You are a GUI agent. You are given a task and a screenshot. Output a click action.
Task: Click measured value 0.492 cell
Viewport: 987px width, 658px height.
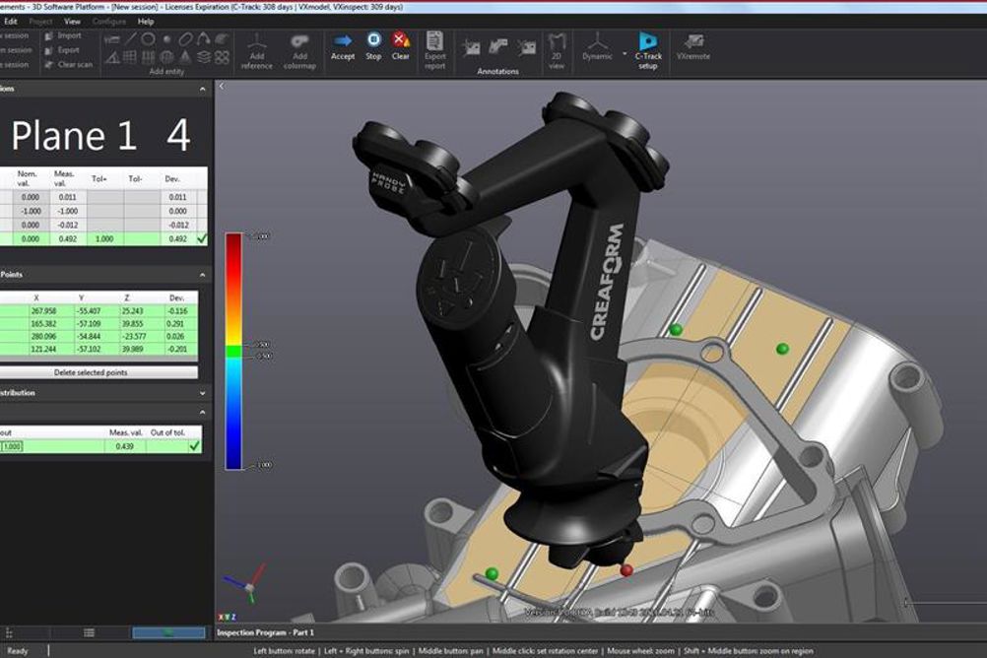68,239
